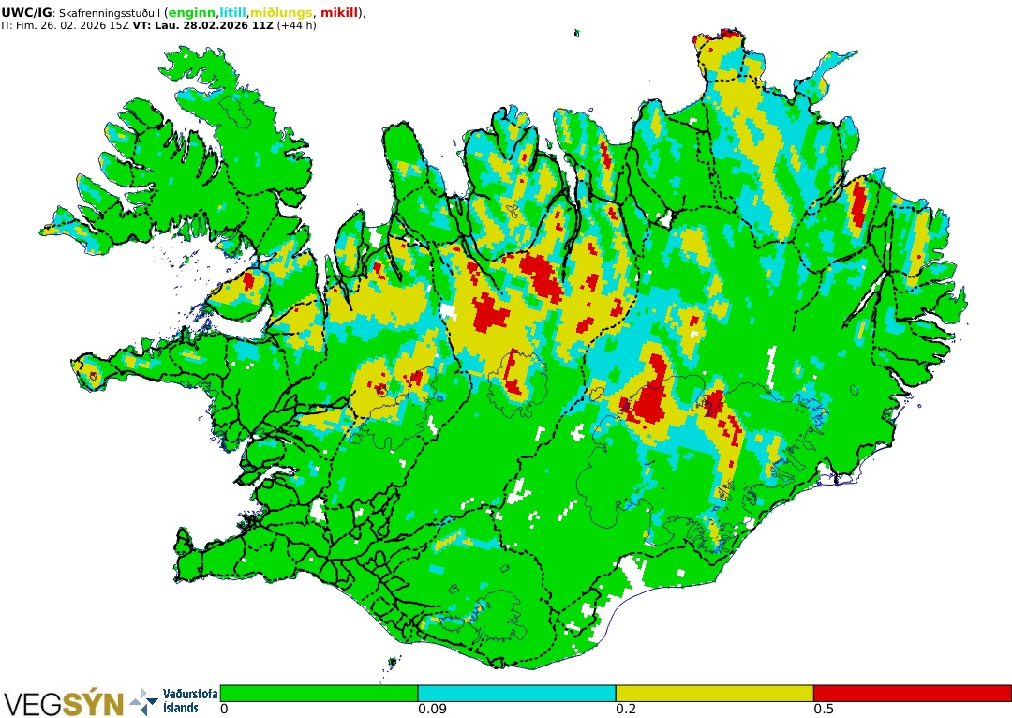Click the yellow 'miðlungs' legend word
The height and width of the screenshot is (718, 1012).
click(x=282, y=13)
